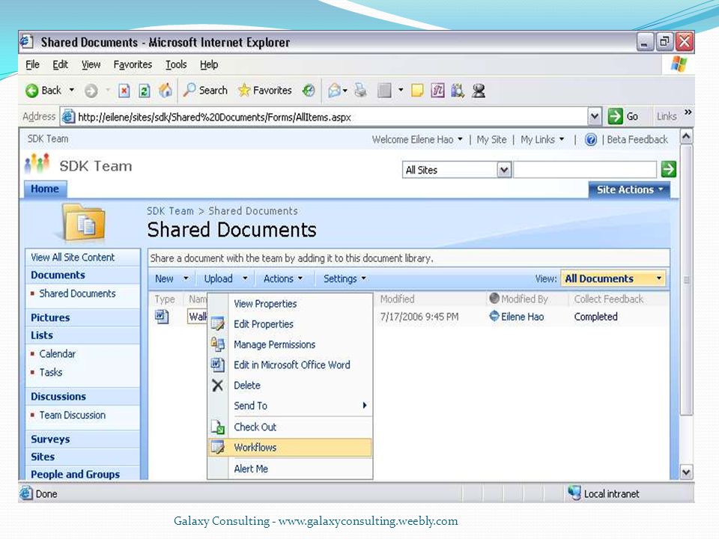Click the Forward arrow icon
This screenshot has width=719, height=539.
(91, 91)
